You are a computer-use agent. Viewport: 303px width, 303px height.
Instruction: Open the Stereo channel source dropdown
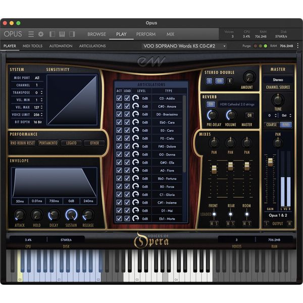[x=278, y=80]
